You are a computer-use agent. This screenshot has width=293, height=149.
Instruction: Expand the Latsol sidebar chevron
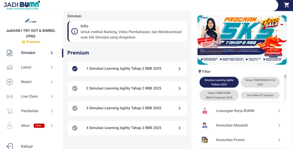click(x=52, y=67)
